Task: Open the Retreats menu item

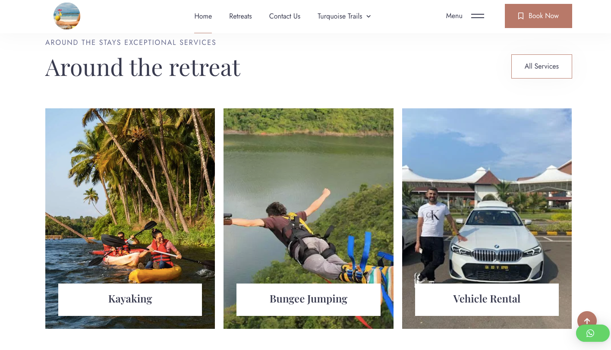Action: (240, 16)
